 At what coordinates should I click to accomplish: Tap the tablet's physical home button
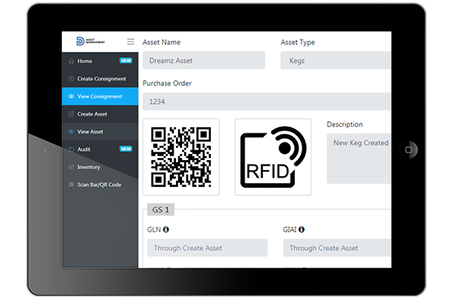pos(408,149)
